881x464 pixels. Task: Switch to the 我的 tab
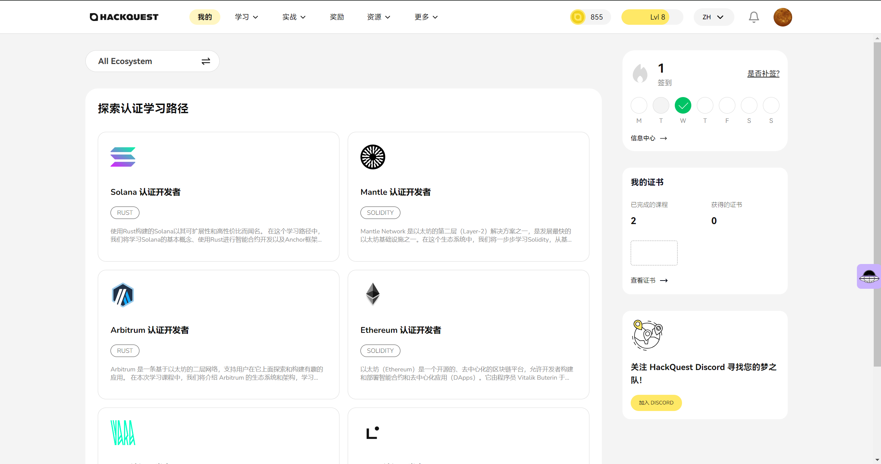tap(204, 17)
